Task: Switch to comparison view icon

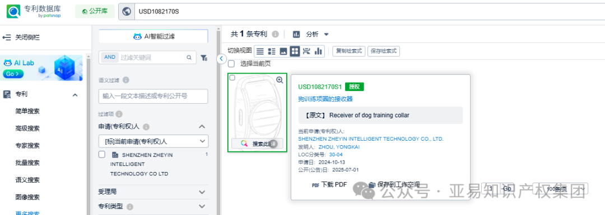Action: pos(307,51)
